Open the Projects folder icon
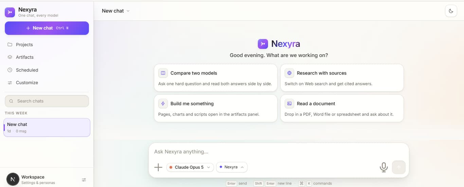The image size is (464, 187). coord(10,44)
